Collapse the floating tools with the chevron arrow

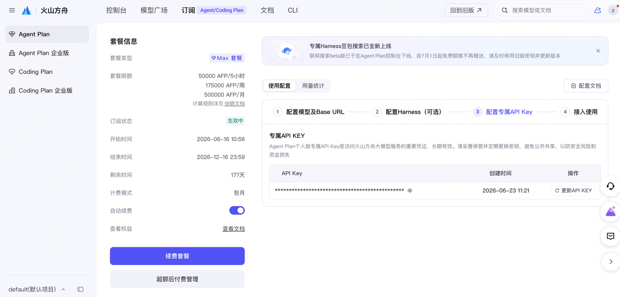tap(610, 262)
